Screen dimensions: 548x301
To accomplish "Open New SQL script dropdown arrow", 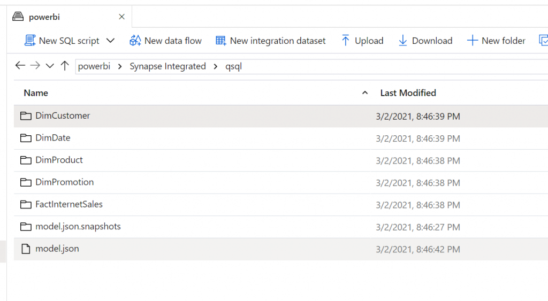I will tap(110, 41).
